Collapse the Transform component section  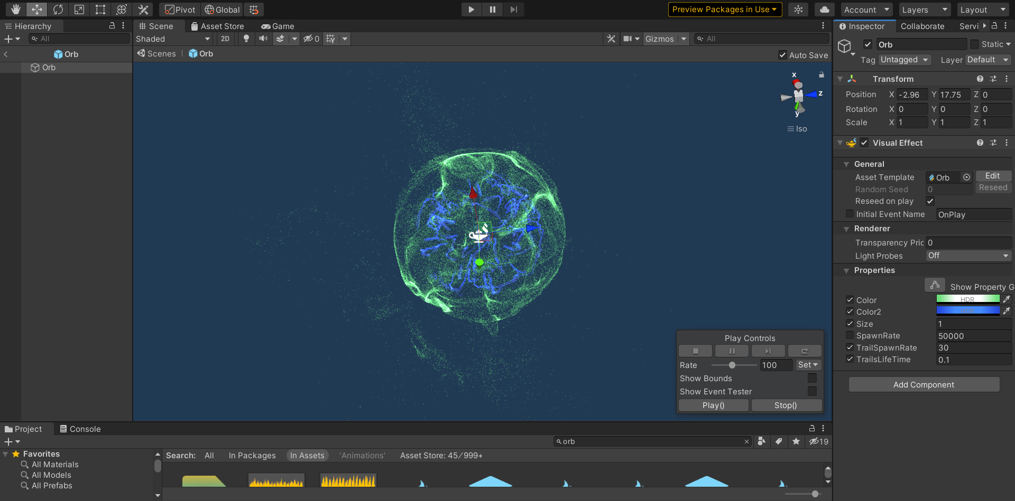point(840,79)
